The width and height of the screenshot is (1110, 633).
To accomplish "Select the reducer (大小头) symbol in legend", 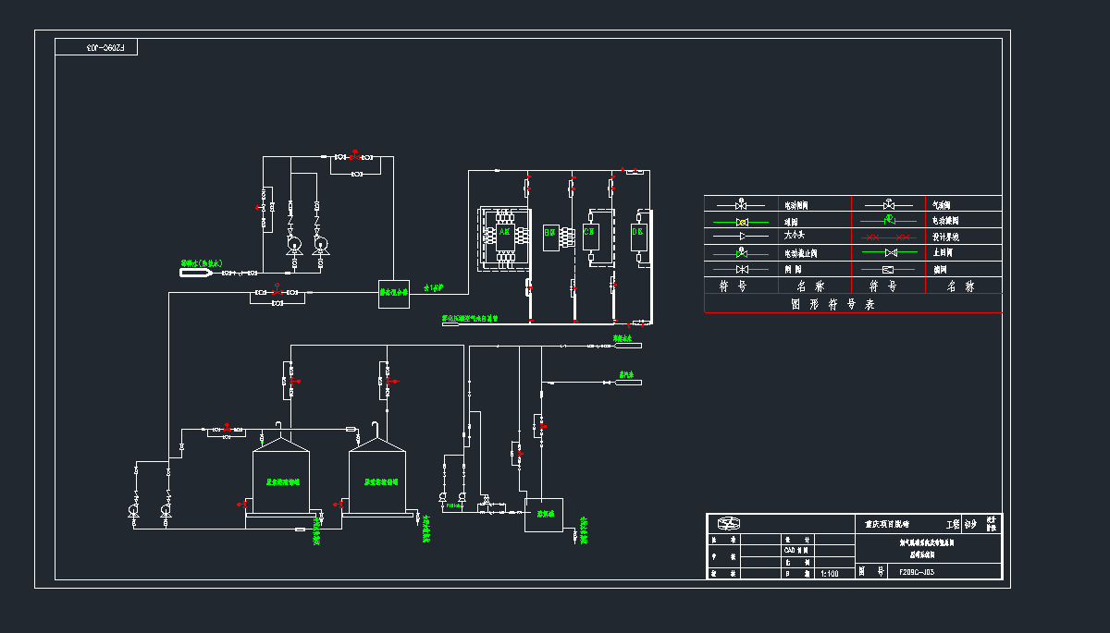I will click(740, 237).
